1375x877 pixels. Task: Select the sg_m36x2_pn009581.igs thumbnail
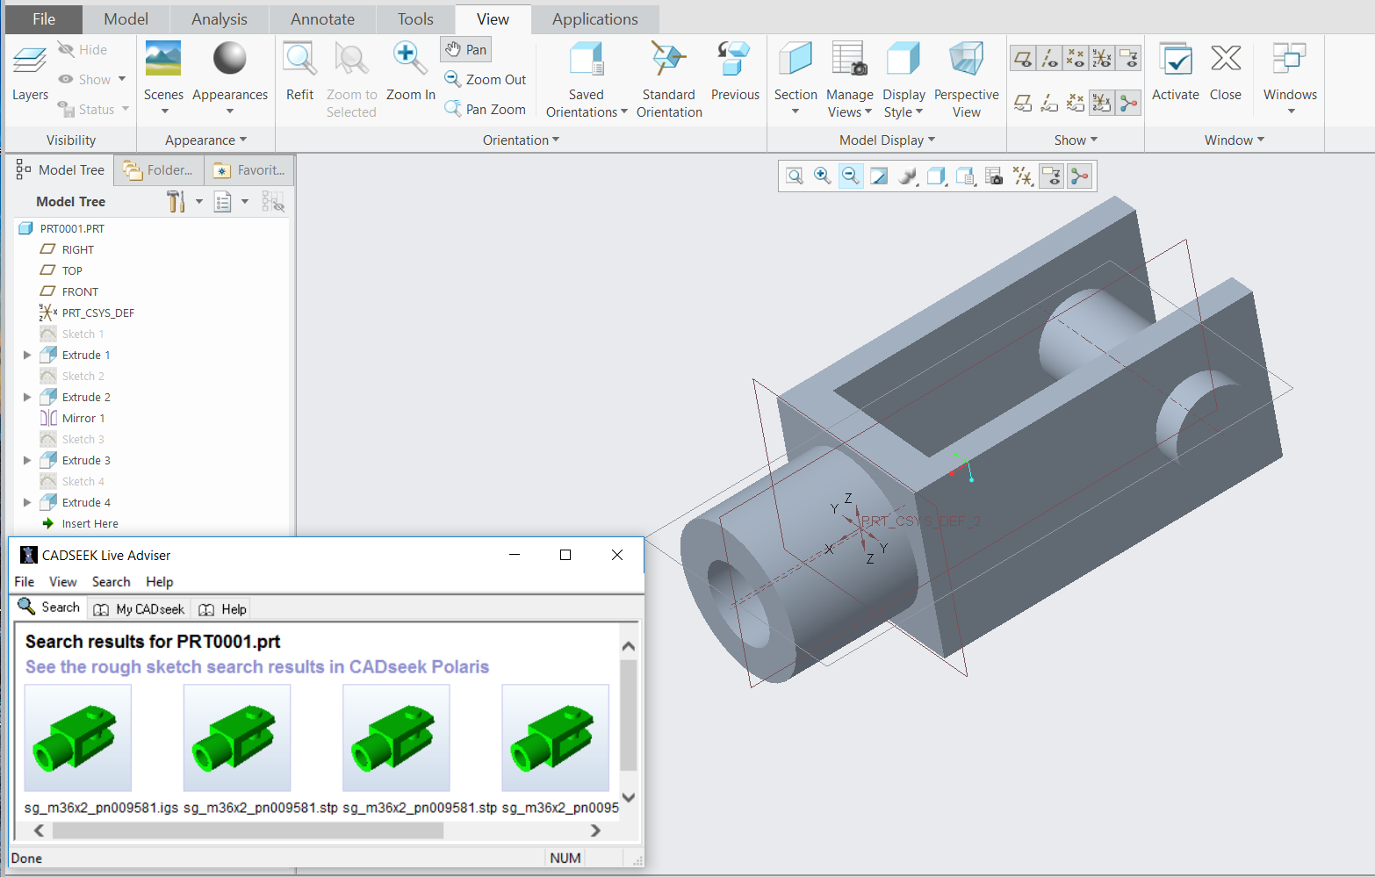pyautogui.click(x=78, y=738)
